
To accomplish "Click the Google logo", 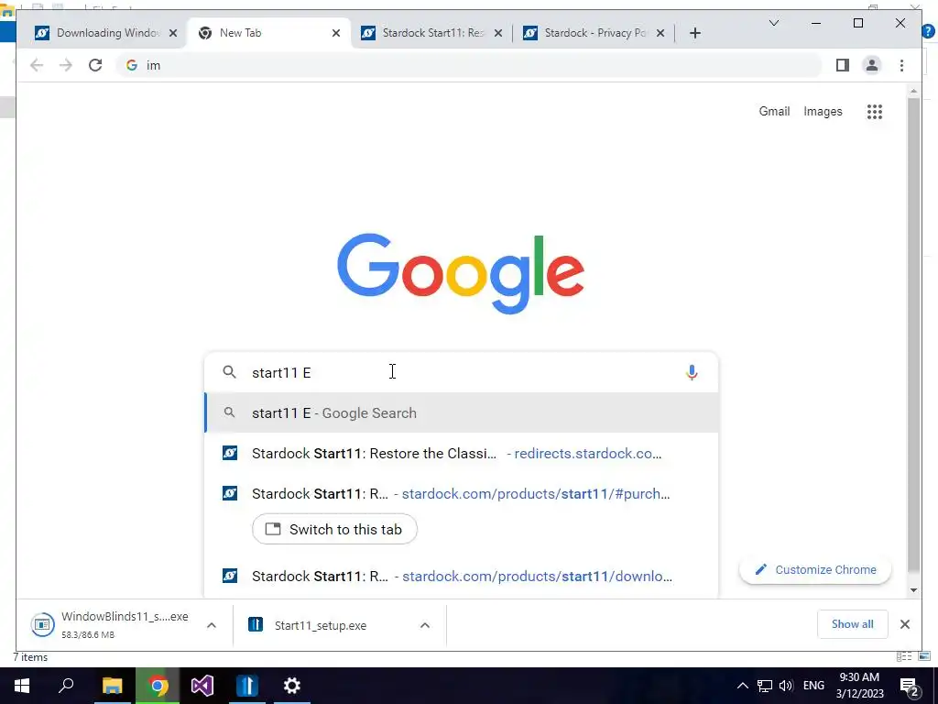I will (x=461, y=273).
